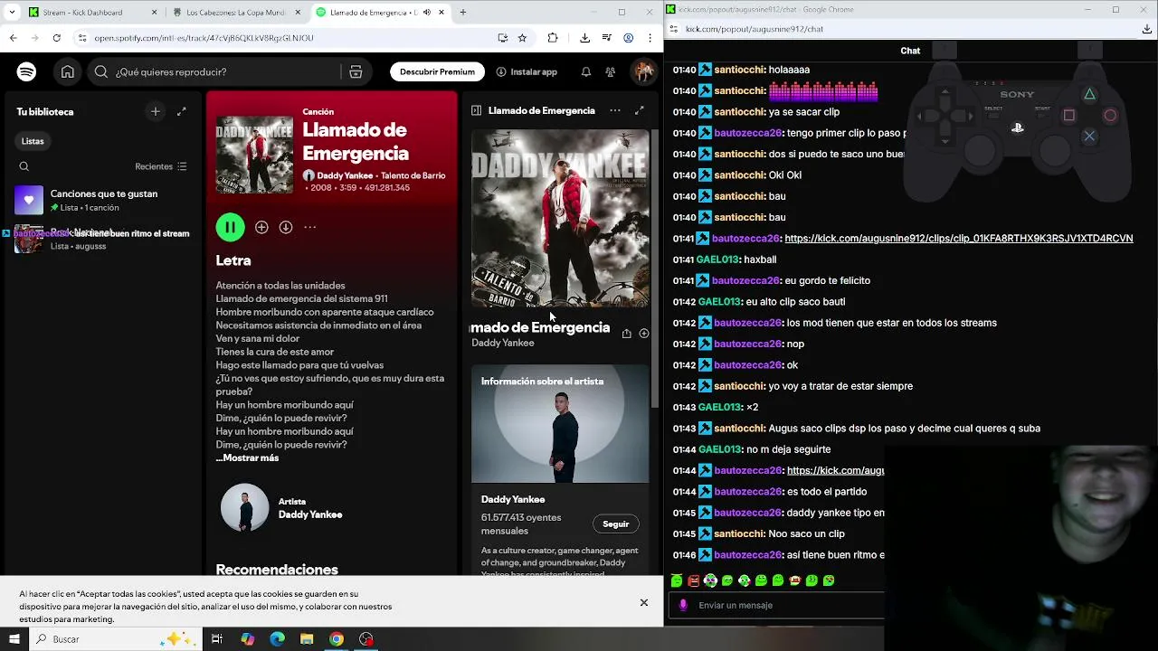
Task: Close the cookies notice banner
Action: (x=644, y=602)
